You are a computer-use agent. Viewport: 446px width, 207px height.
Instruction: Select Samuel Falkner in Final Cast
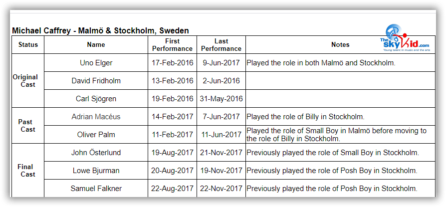point(96,189)
